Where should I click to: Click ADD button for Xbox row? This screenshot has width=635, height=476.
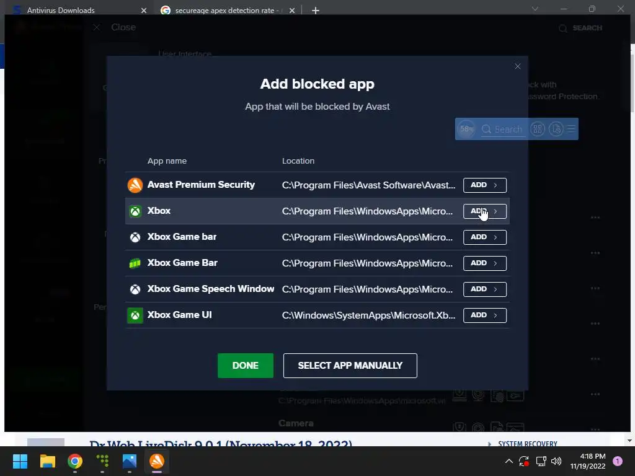[x=484, y=211]
